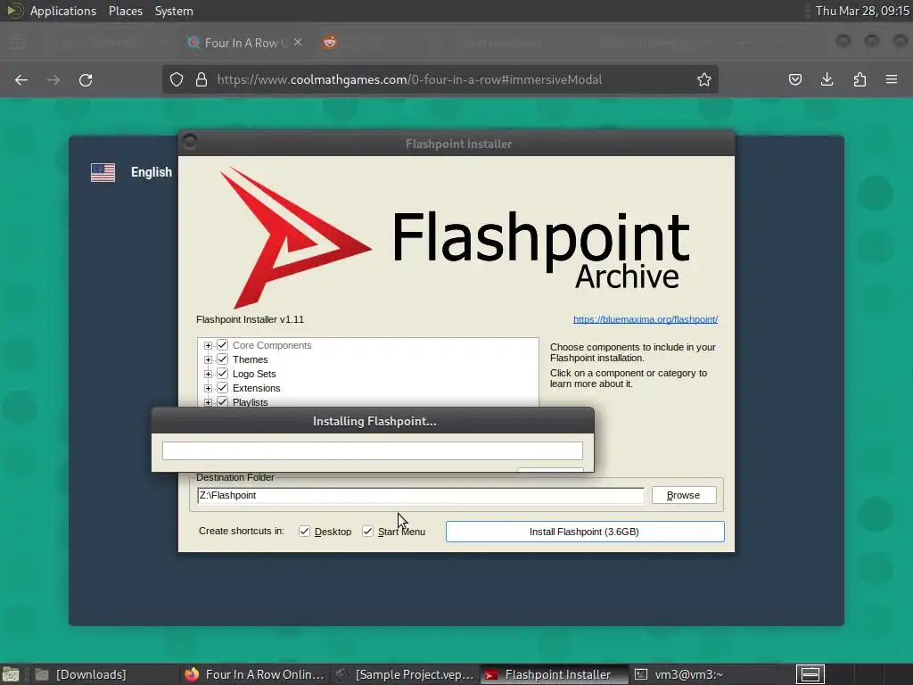Toggle the Core Components checkbox
Image resolution: width=913 pixels, height=685 pixels.
pos(222,345)
